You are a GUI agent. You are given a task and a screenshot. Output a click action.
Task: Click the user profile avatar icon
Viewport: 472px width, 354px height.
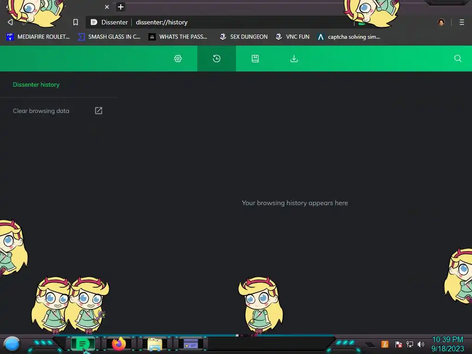pos(441,22)
